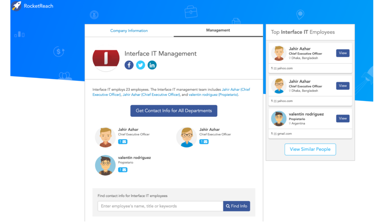Open the Jahir Azhar (Chief Executive Officer) link
This screenshot has width=385, height=224.
(x=236, y=89)
